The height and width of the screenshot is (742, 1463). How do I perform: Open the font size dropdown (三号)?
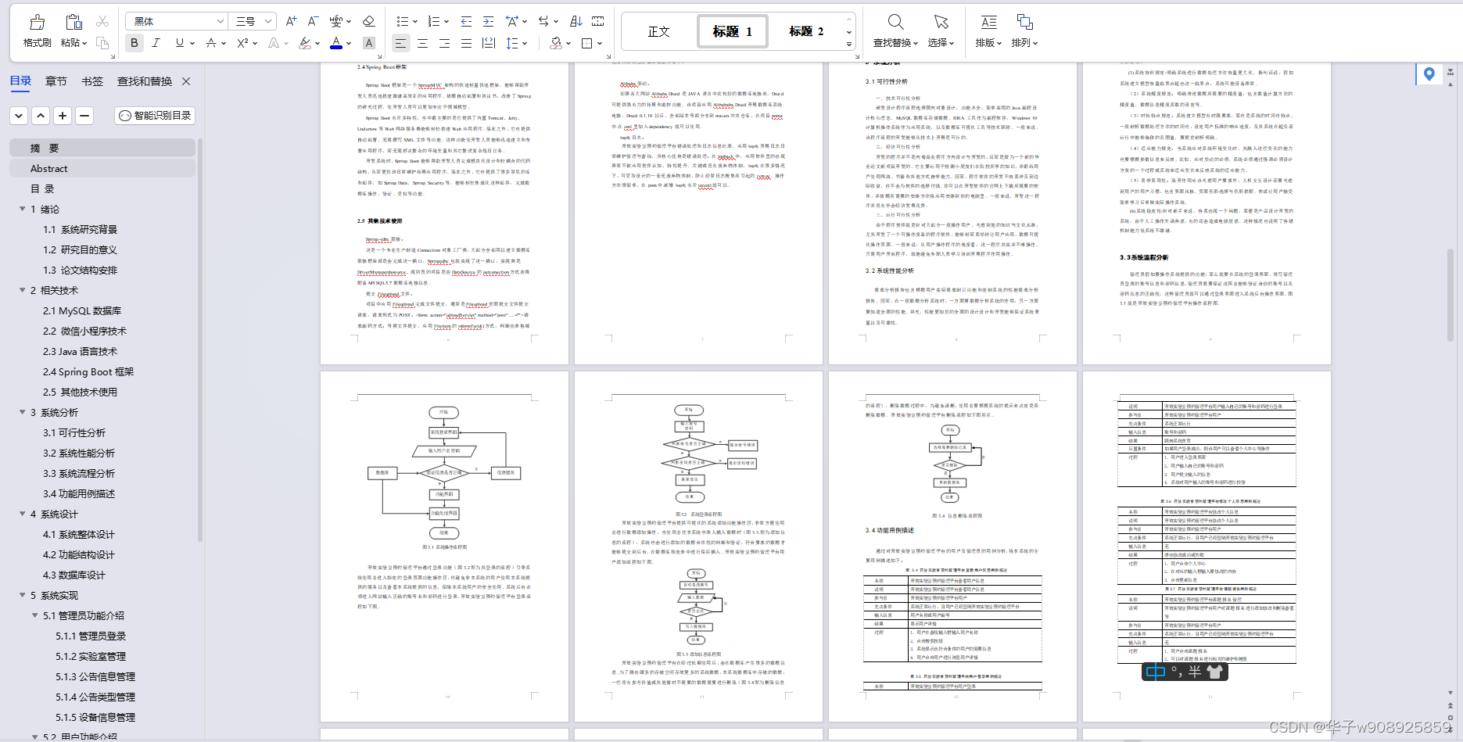(255, 21)
